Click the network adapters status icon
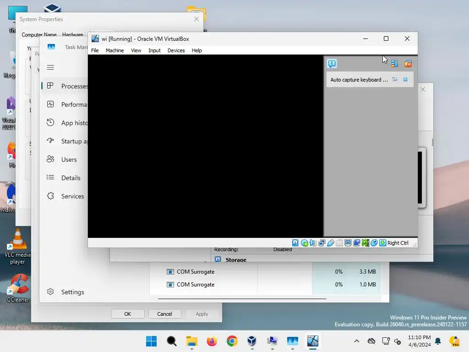 322,243
